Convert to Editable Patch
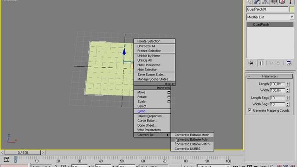Viewport: 297px width, 167px height. pyautogui.click(x=192, y=144)
